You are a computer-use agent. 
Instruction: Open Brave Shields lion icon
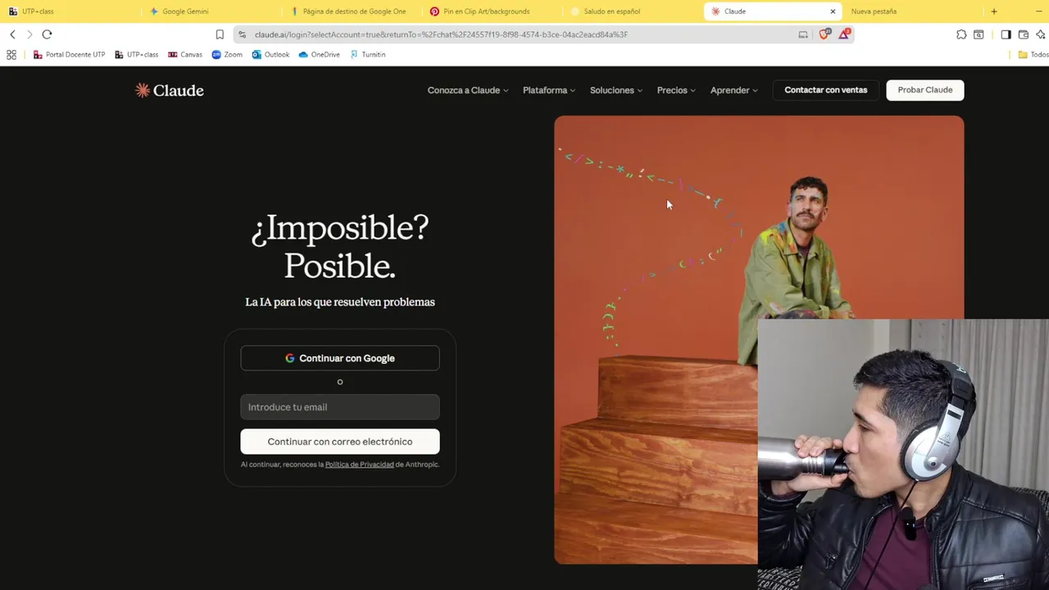point(824,34)
